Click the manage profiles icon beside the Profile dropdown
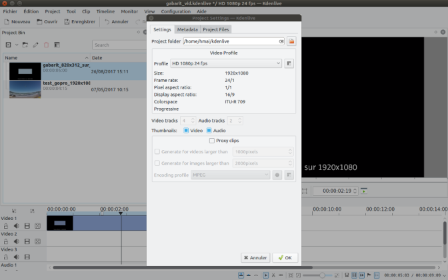Screen dimensions: 448x280 [289, 63]
